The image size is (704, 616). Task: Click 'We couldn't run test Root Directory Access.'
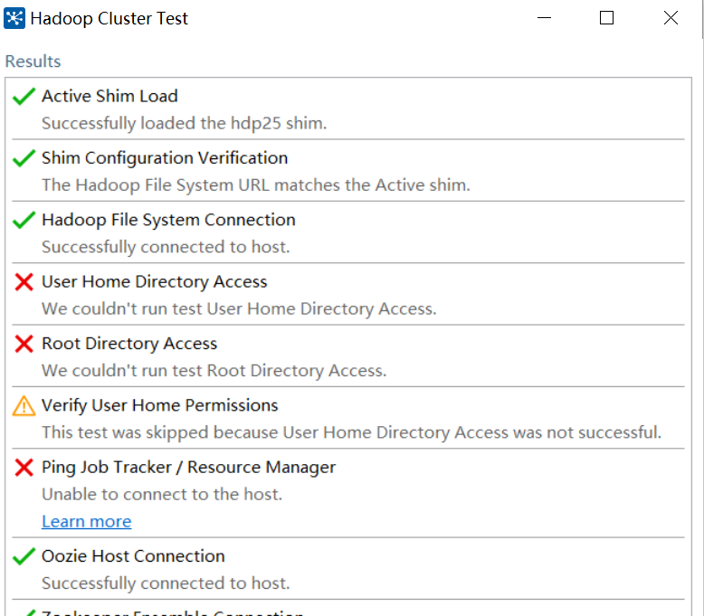point(214,371)
